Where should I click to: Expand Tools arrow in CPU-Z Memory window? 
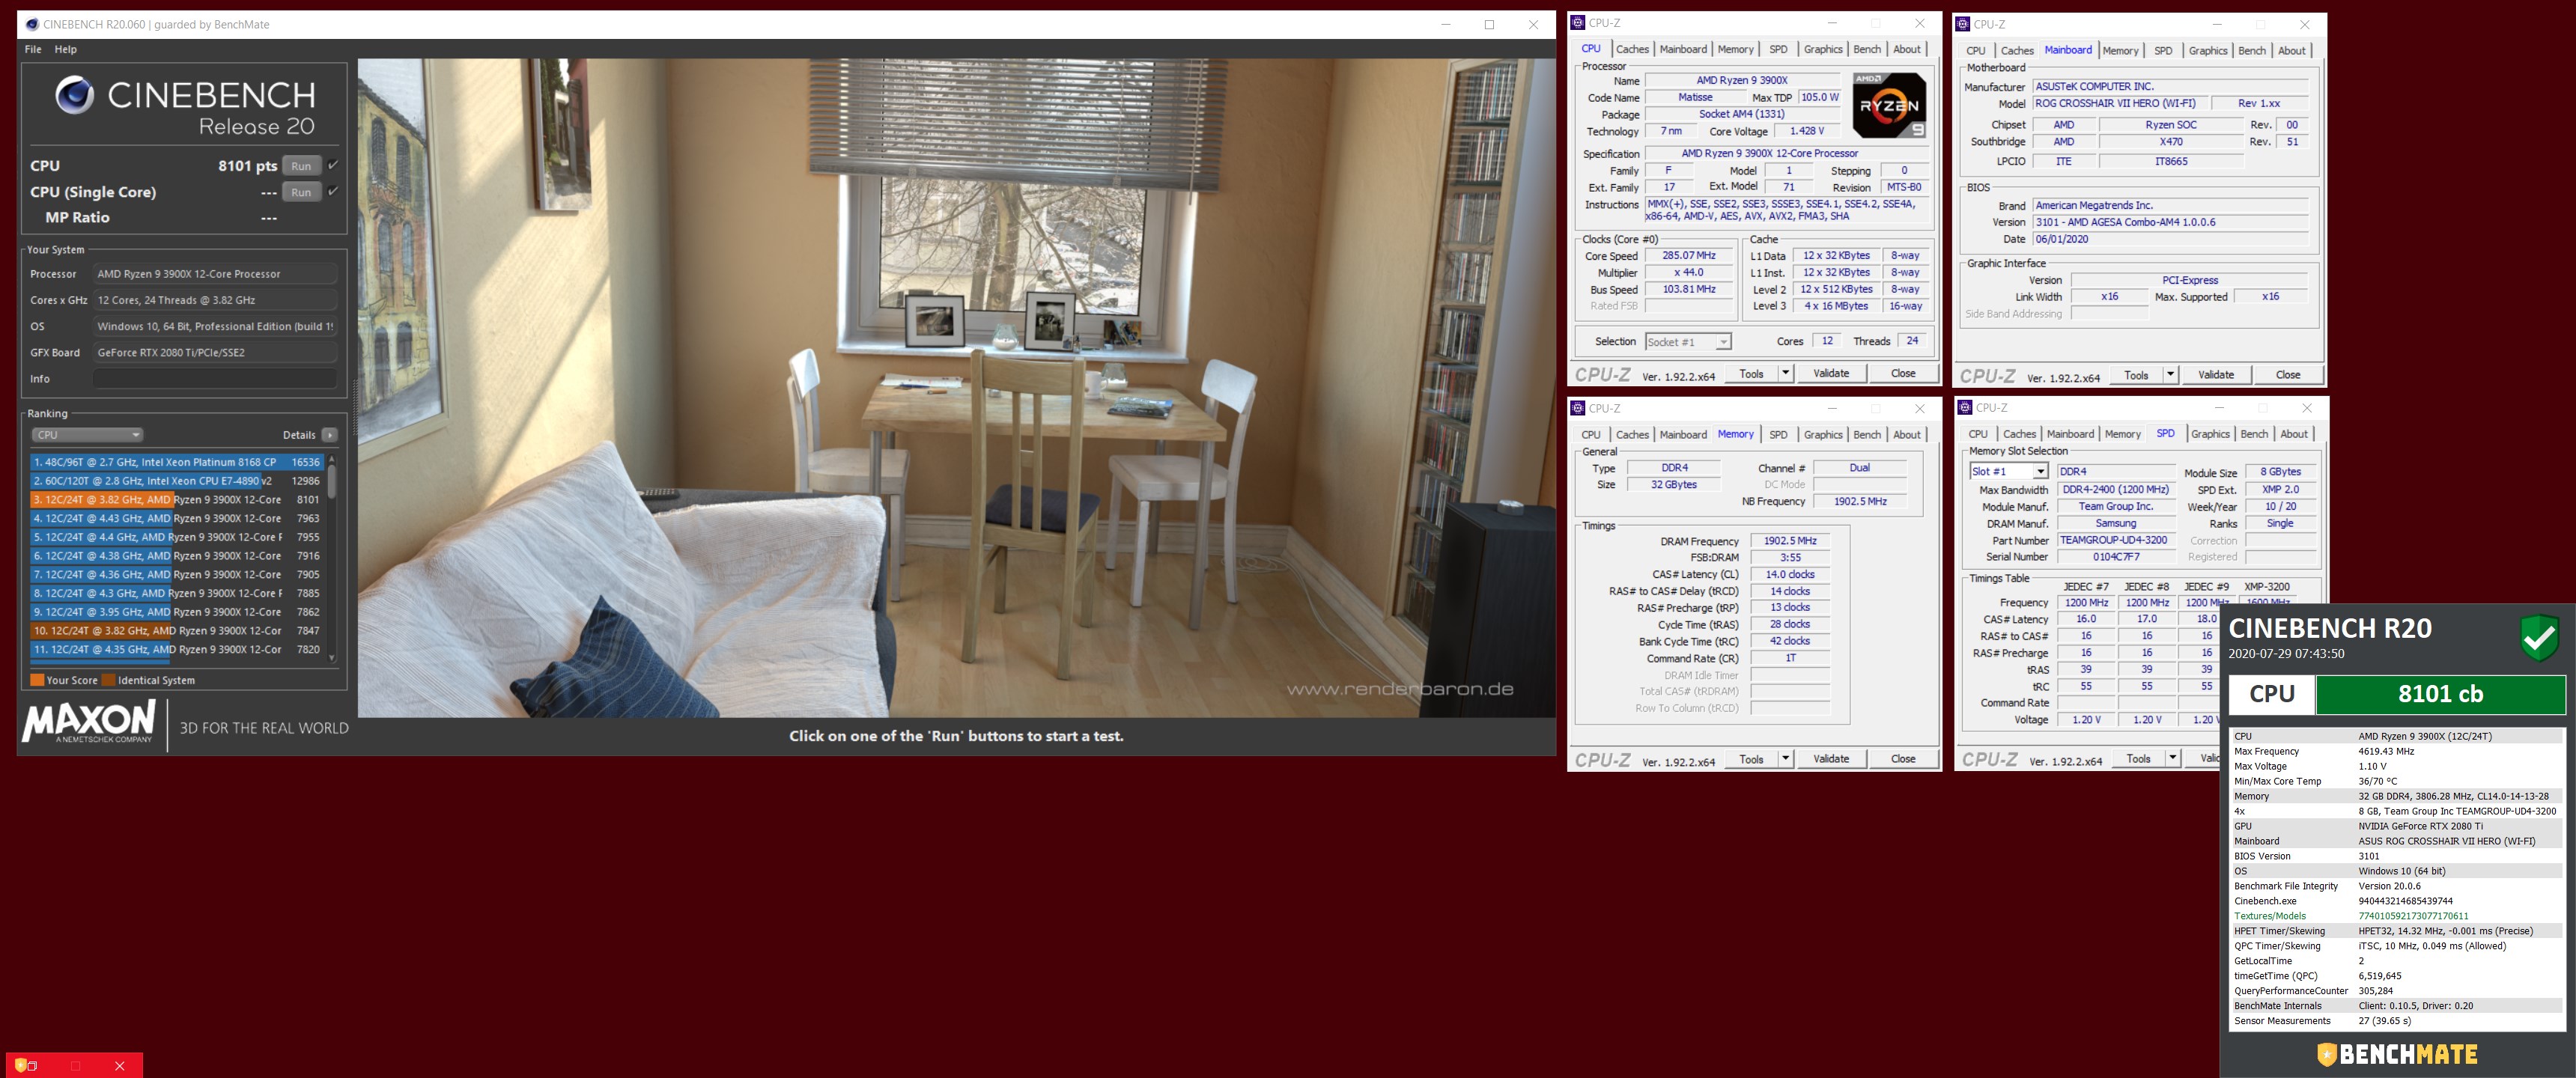coord(1786,759)
